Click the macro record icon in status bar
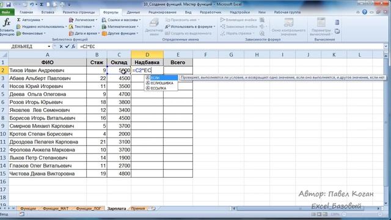Viewport: 391px width, 220px height. (22, 215)
